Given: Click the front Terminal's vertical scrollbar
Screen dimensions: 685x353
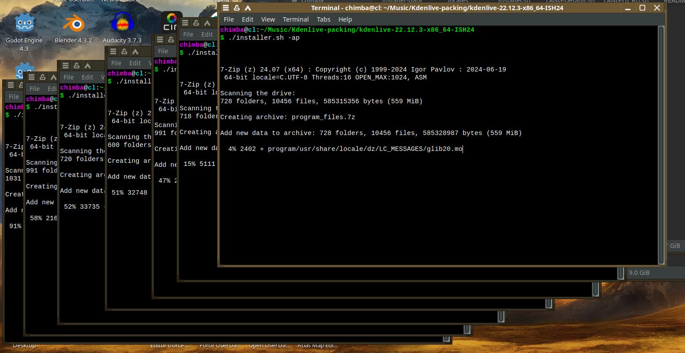Looking at the screenshot, I should (661, 145).
